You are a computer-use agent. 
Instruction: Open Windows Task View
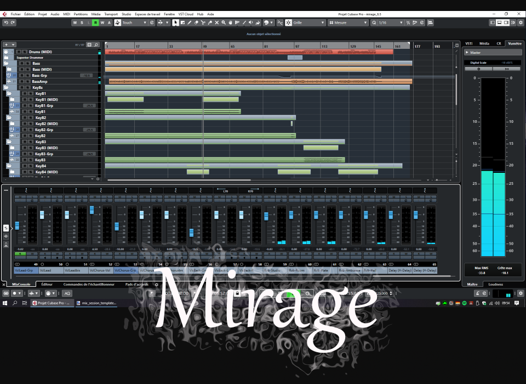tap(25, 303)
